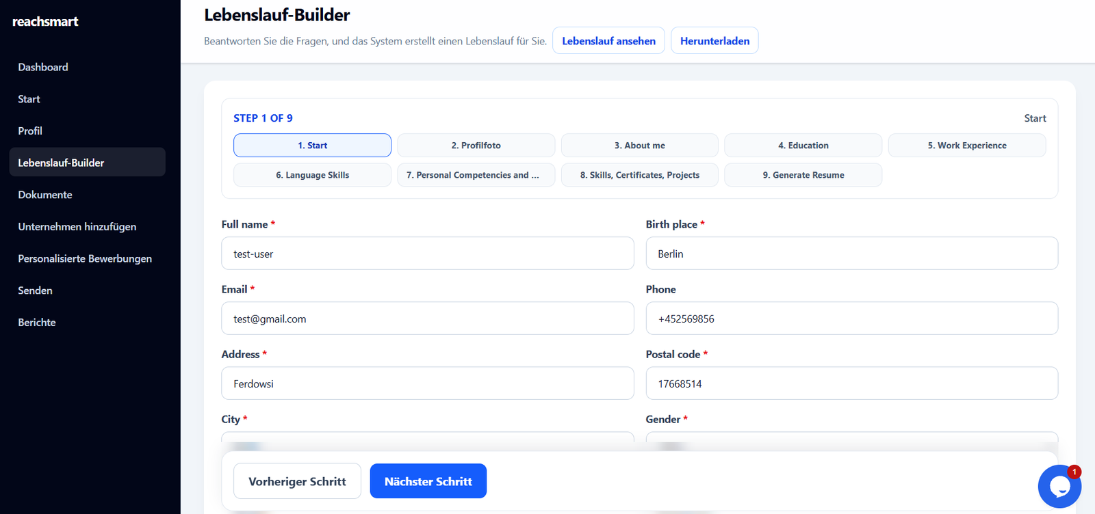Jump to step 5. Work Experience

[967, 146]
